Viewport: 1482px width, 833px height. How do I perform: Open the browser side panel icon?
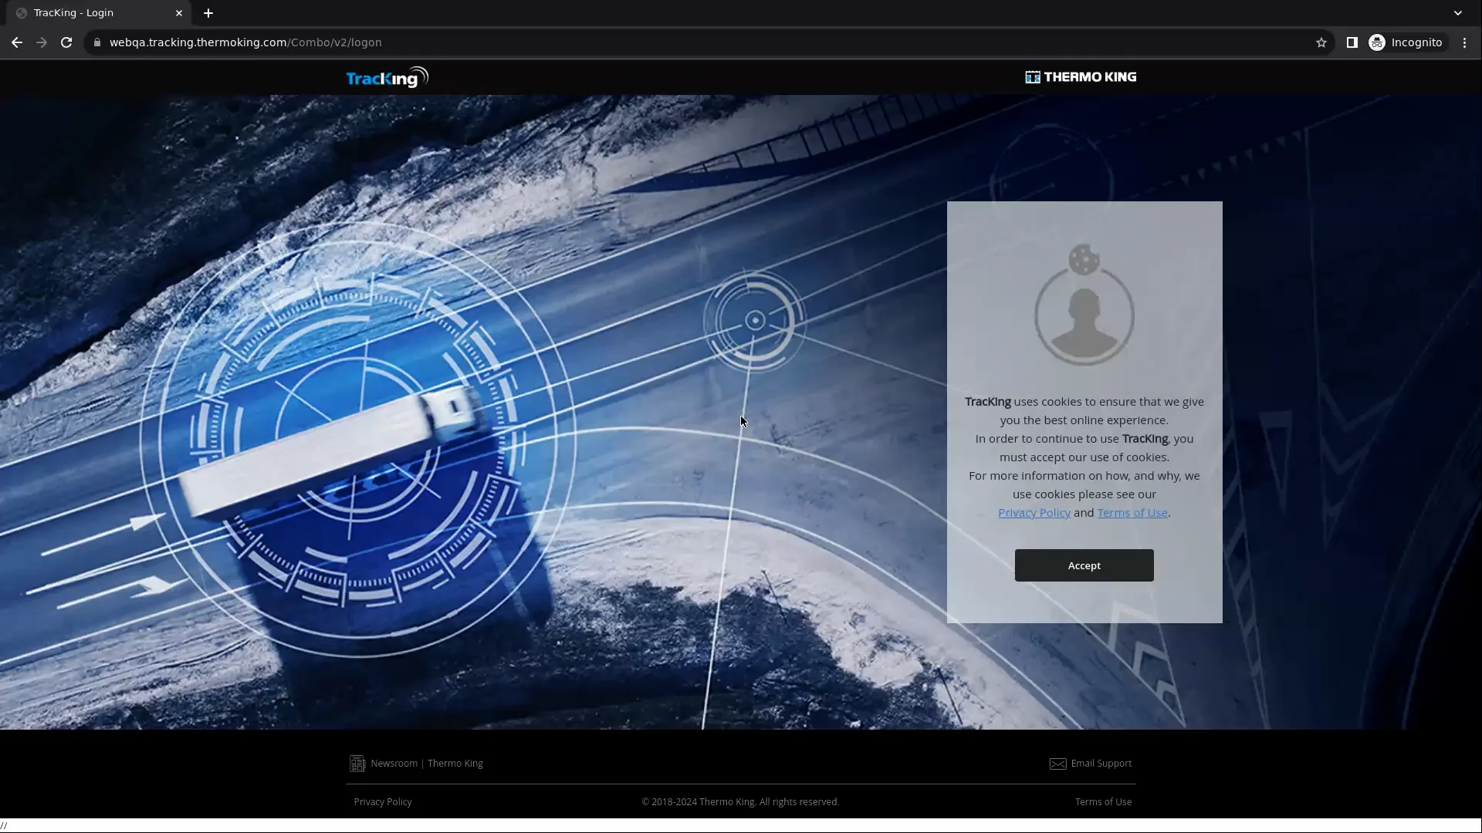(1352, 42)
